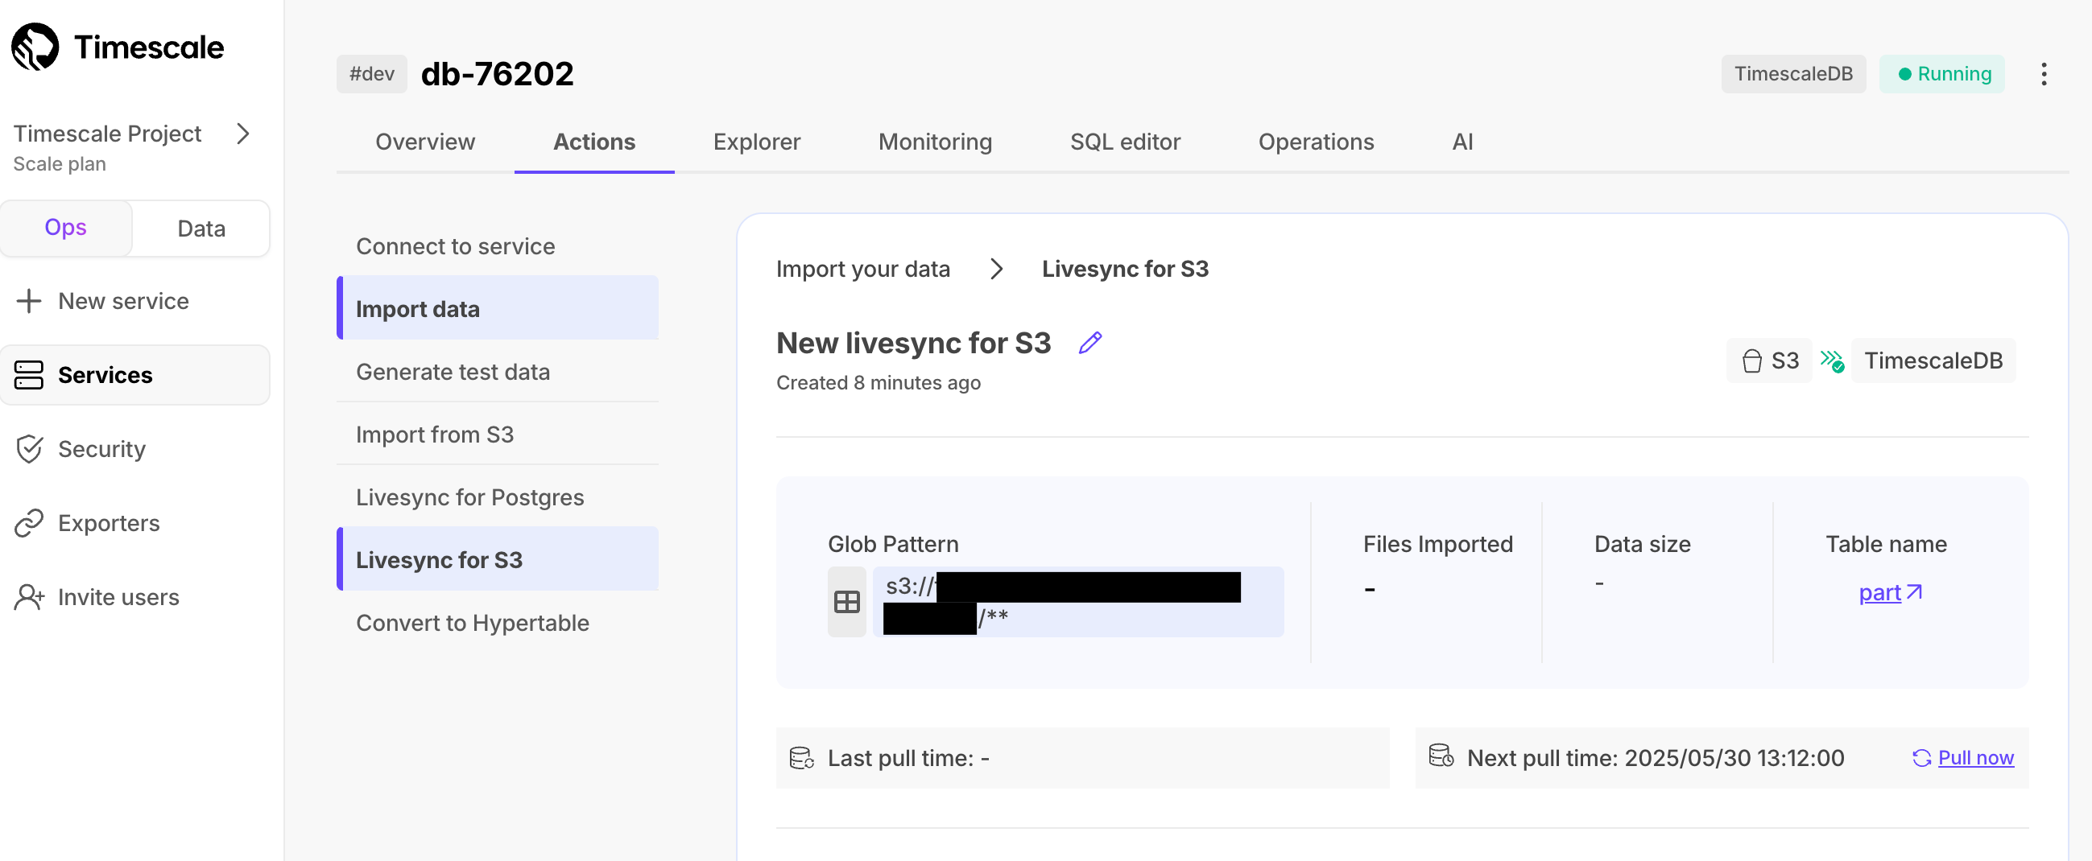Click the Timescale Project name
The height and width of the screenshot is (861, 2092).
[x=107, y=133]
